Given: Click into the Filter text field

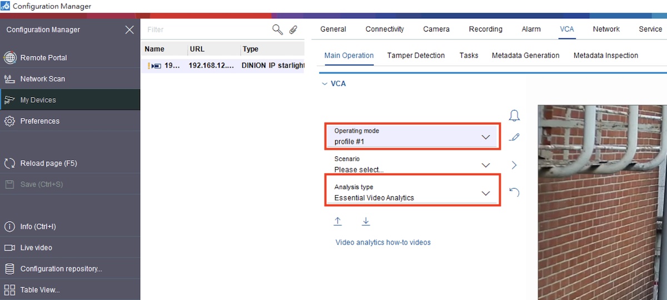Looking at the screenshot, I should (206, 29).
